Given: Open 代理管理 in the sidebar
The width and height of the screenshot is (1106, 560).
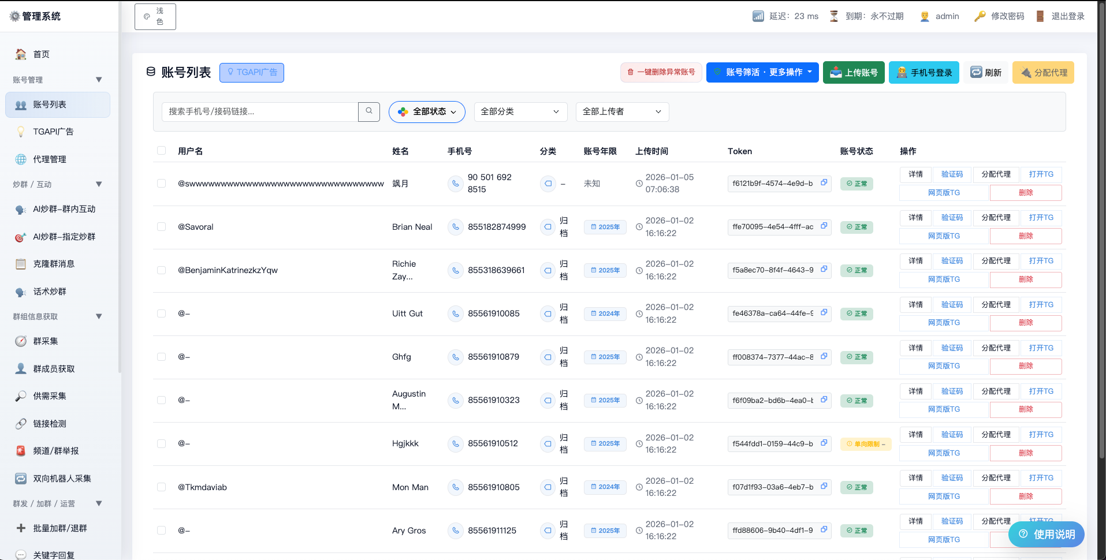Looking at the screenshot, I should (50, 159).
